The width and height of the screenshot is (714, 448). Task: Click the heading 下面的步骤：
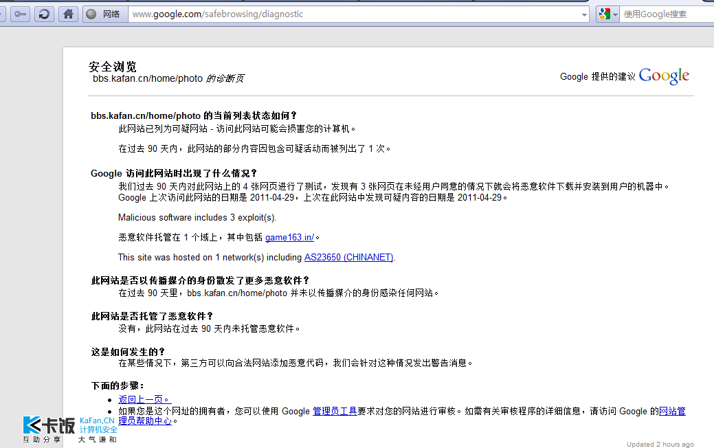coord(118,385)
